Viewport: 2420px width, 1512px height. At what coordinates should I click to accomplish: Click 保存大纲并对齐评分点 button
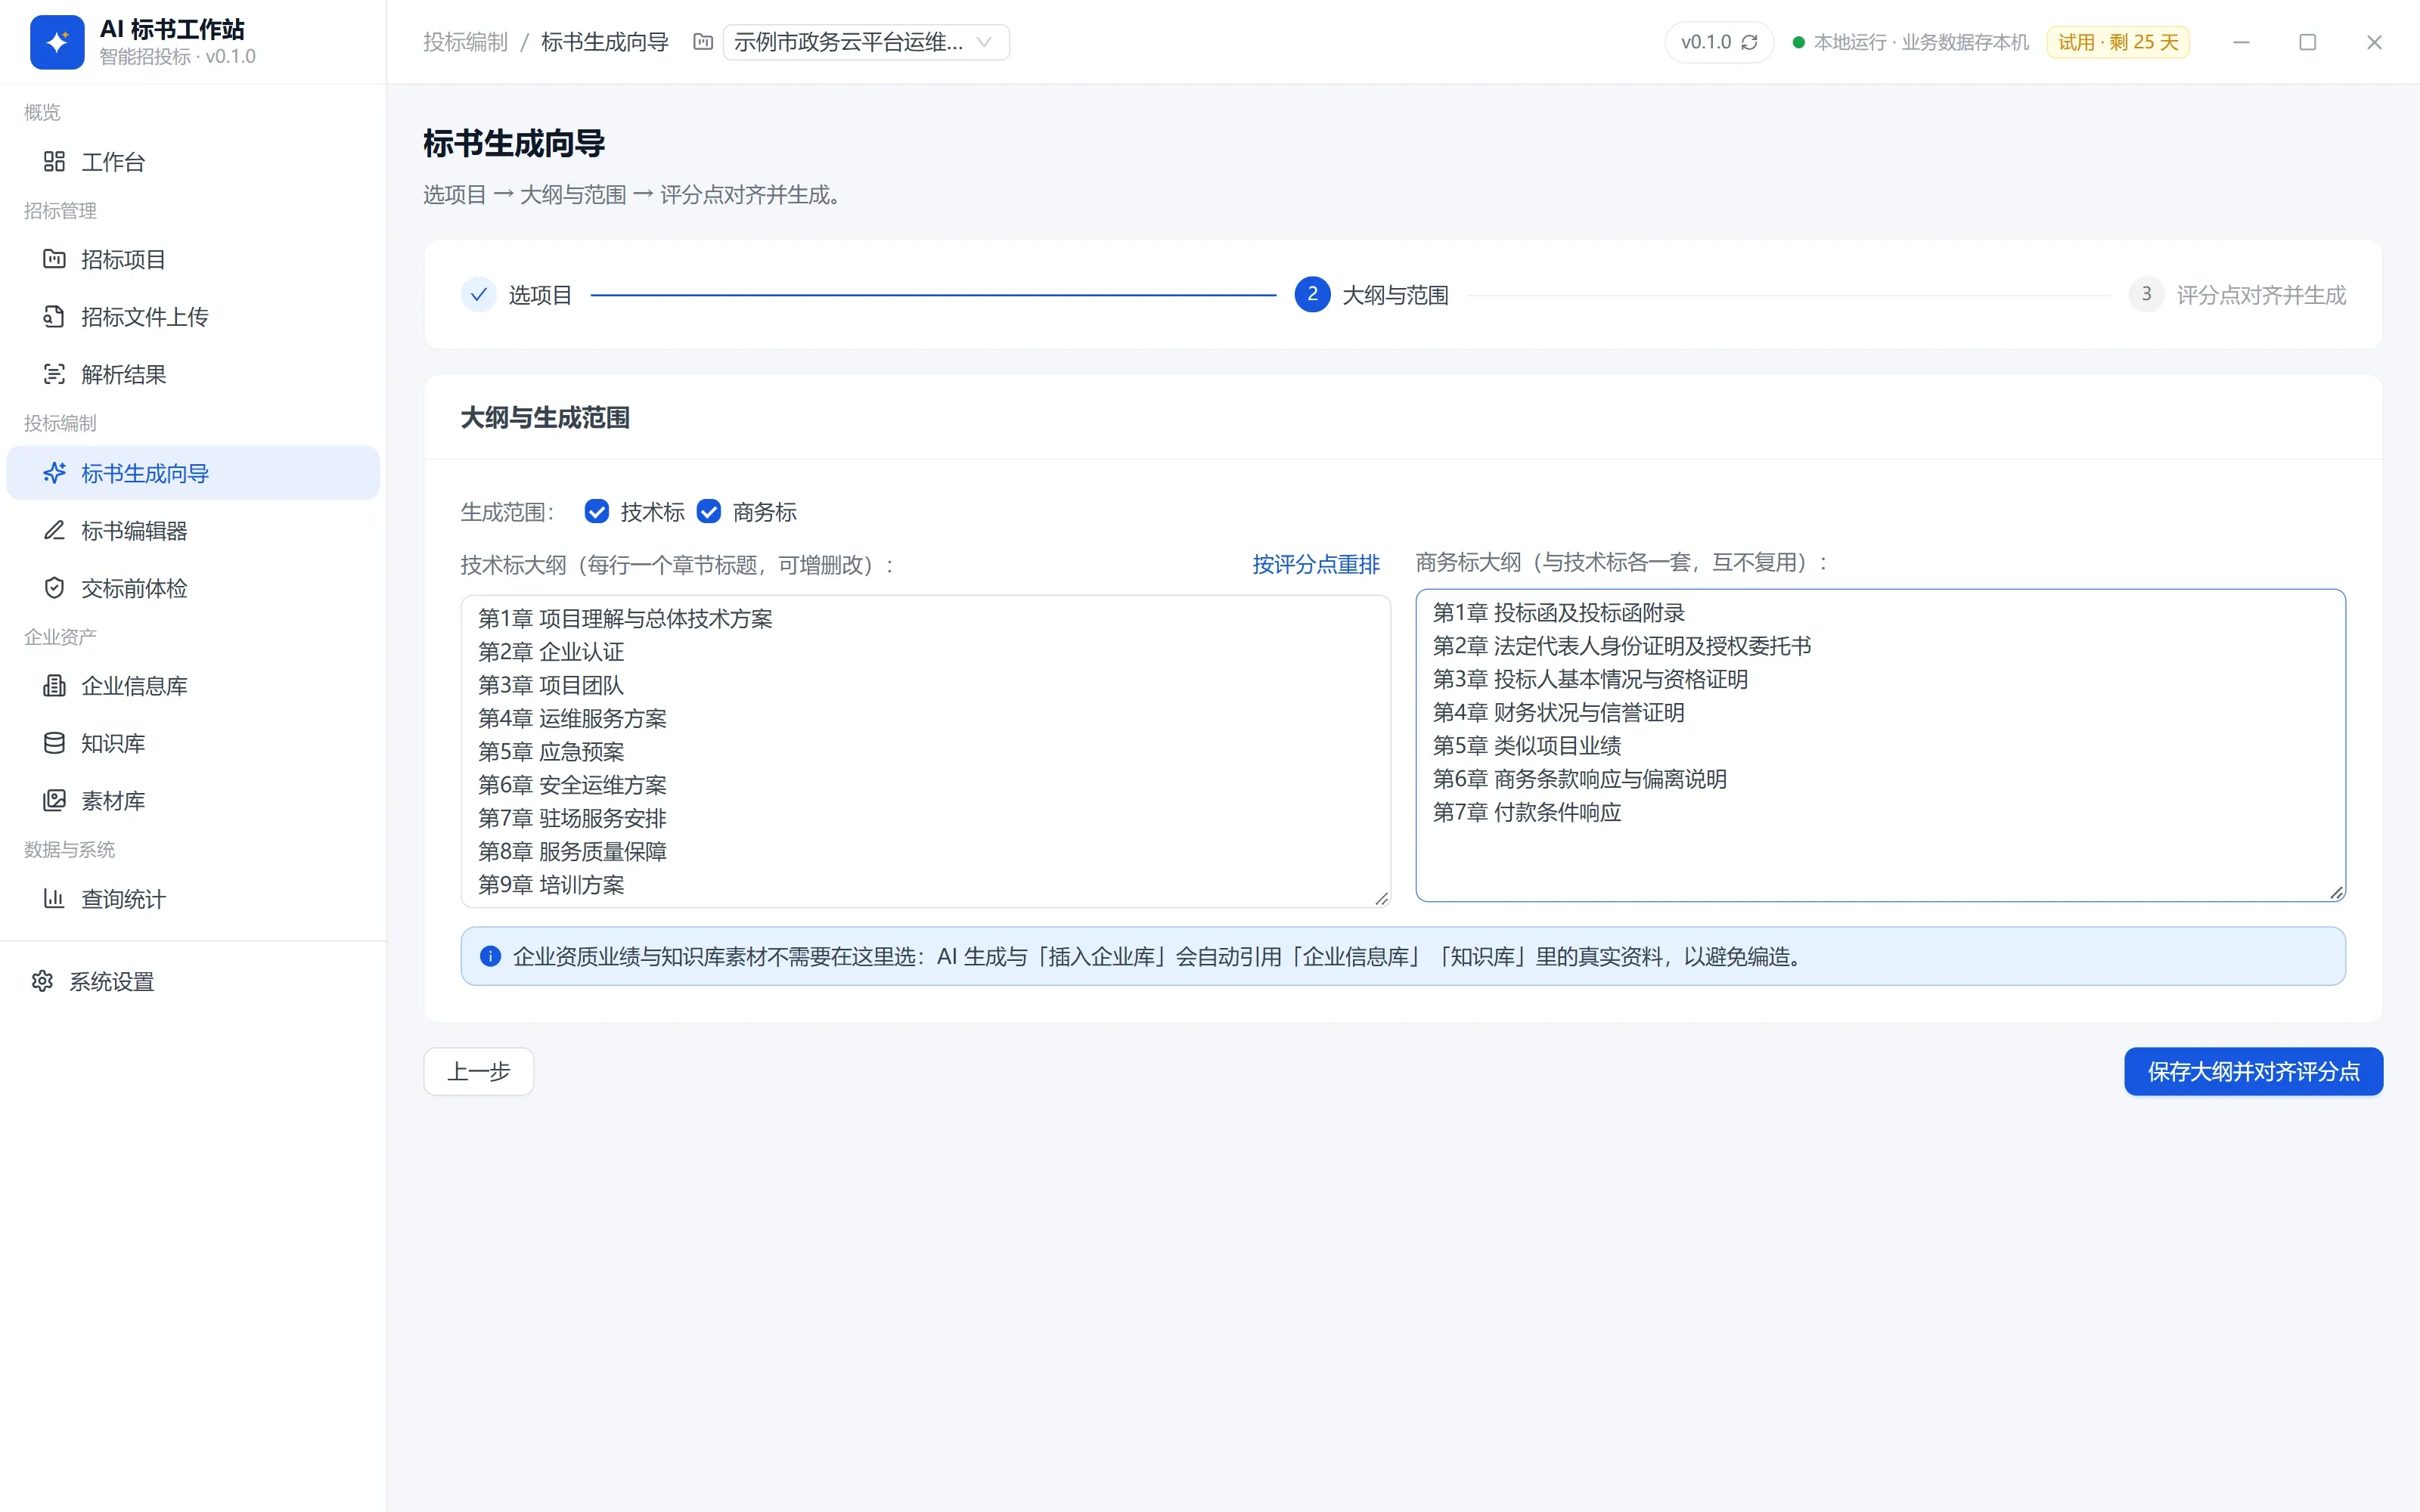click(x=2253, y=1071)
